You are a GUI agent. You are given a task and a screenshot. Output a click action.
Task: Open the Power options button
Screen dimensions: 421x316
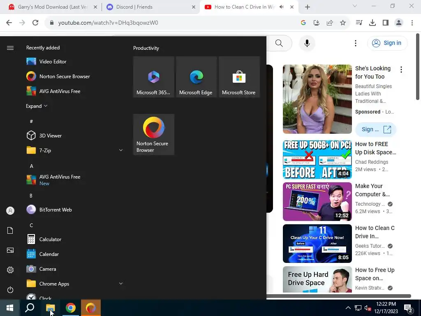(x=10, y=290)
